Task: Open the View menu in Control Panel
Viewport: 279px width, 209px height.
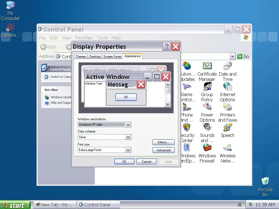Action: pyautogui.click(x=66, y=38)
